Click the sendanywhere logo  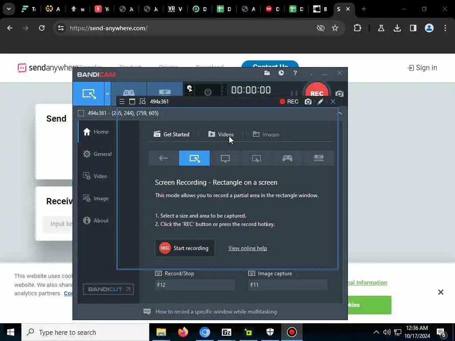pyautogui.click(x=46, y=68)
